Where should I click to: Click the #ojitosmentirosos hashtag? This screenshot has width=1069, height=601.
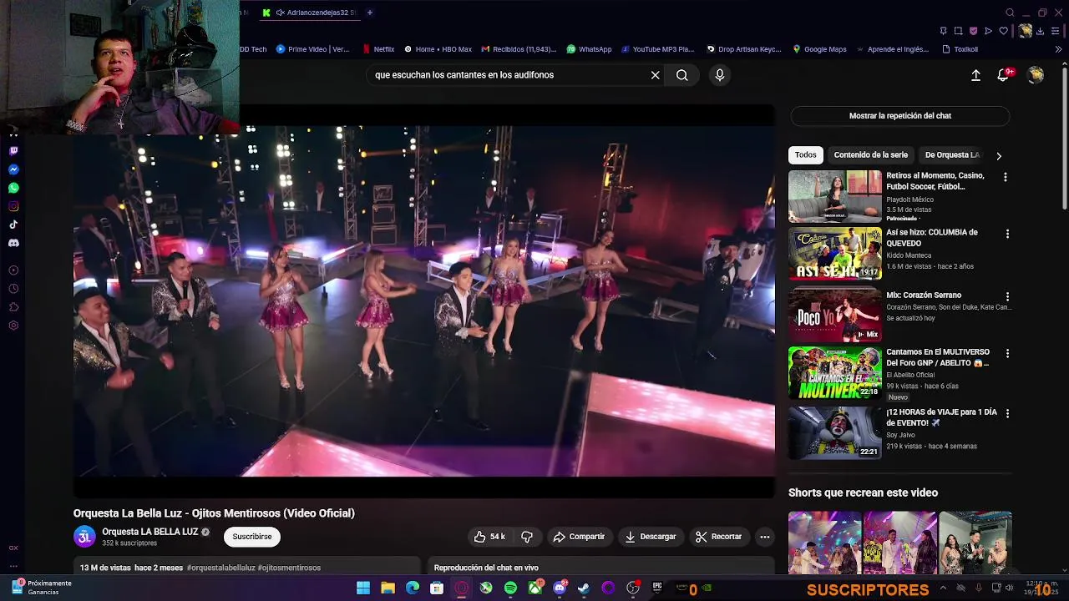(x=289, y=568)
